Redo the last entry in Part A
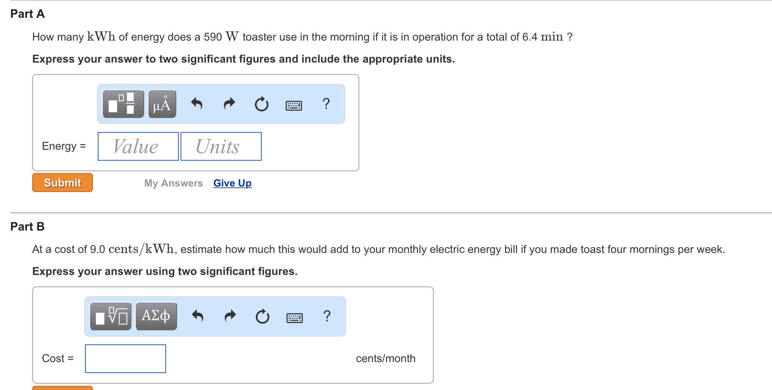 [228, 104]
